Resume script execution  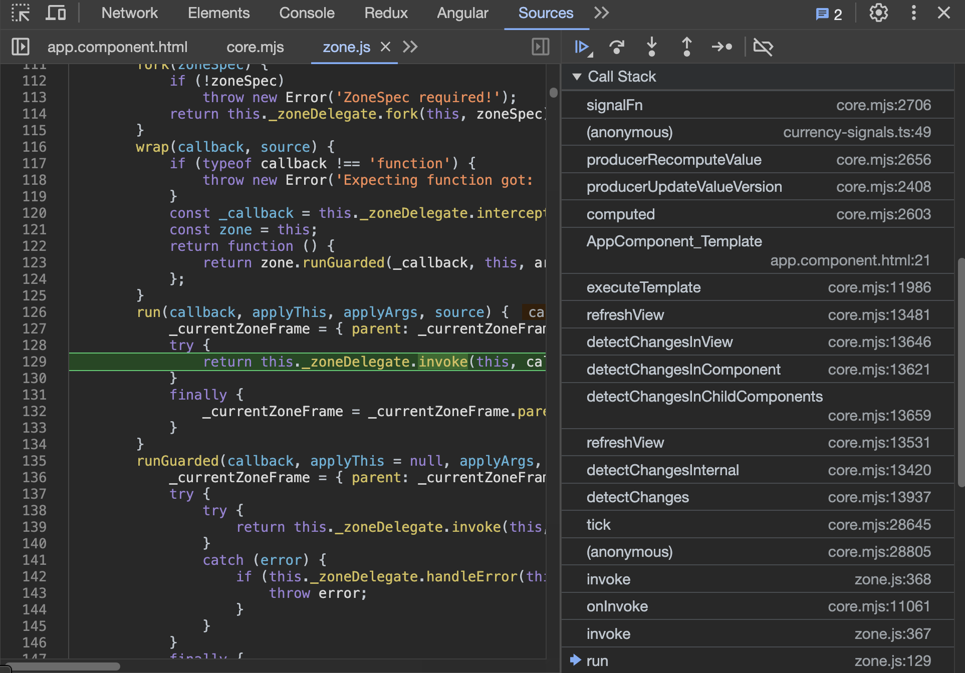point(582,47)
